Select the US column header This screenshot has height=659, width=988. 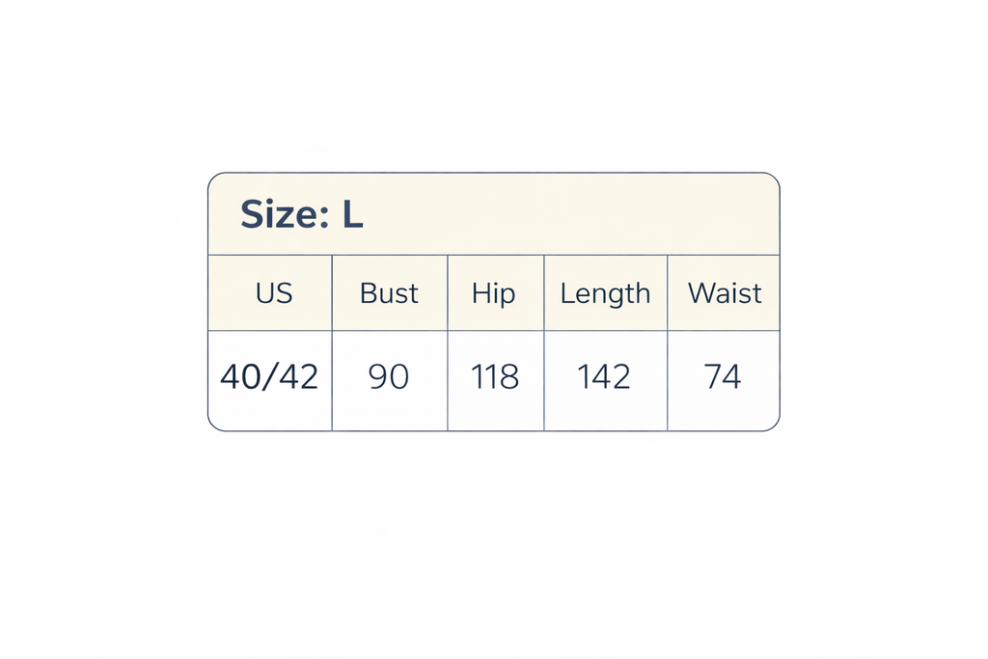click(x=274, y=293)
